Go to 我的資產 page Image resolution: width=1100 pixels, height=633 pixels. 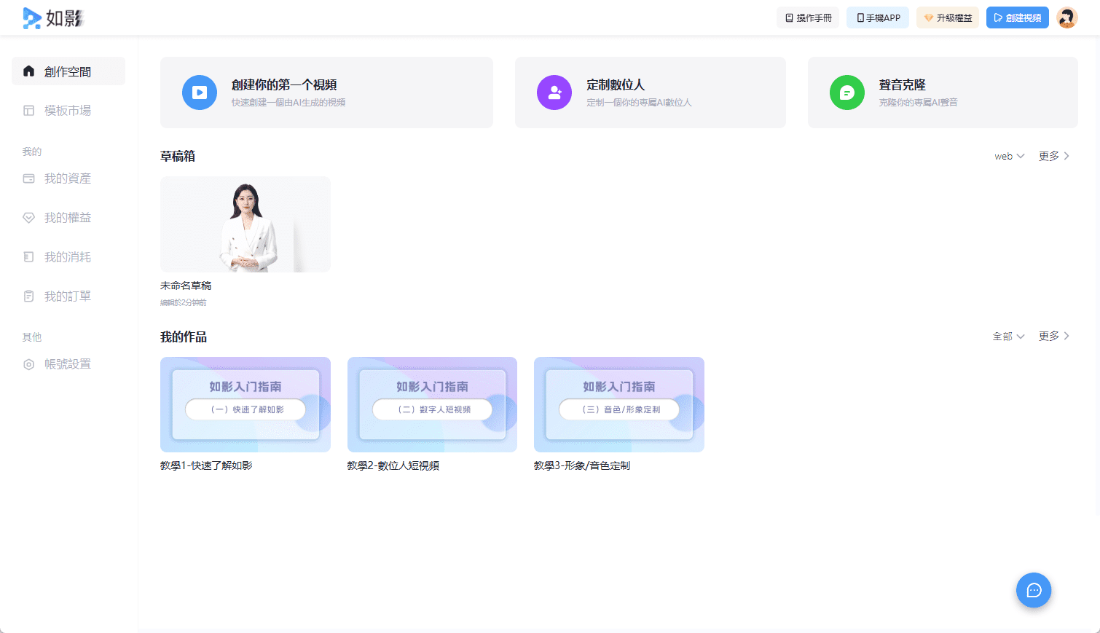tap(68, 178)
